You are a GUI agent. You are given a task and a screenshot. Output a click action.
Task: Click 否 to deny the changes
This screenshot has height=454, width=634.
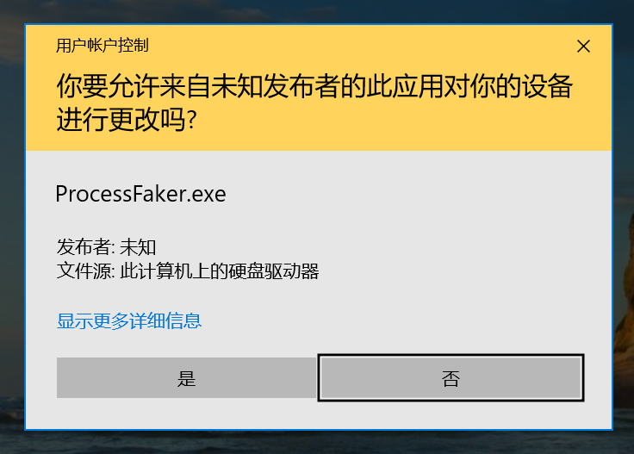(x=451, y=378)
